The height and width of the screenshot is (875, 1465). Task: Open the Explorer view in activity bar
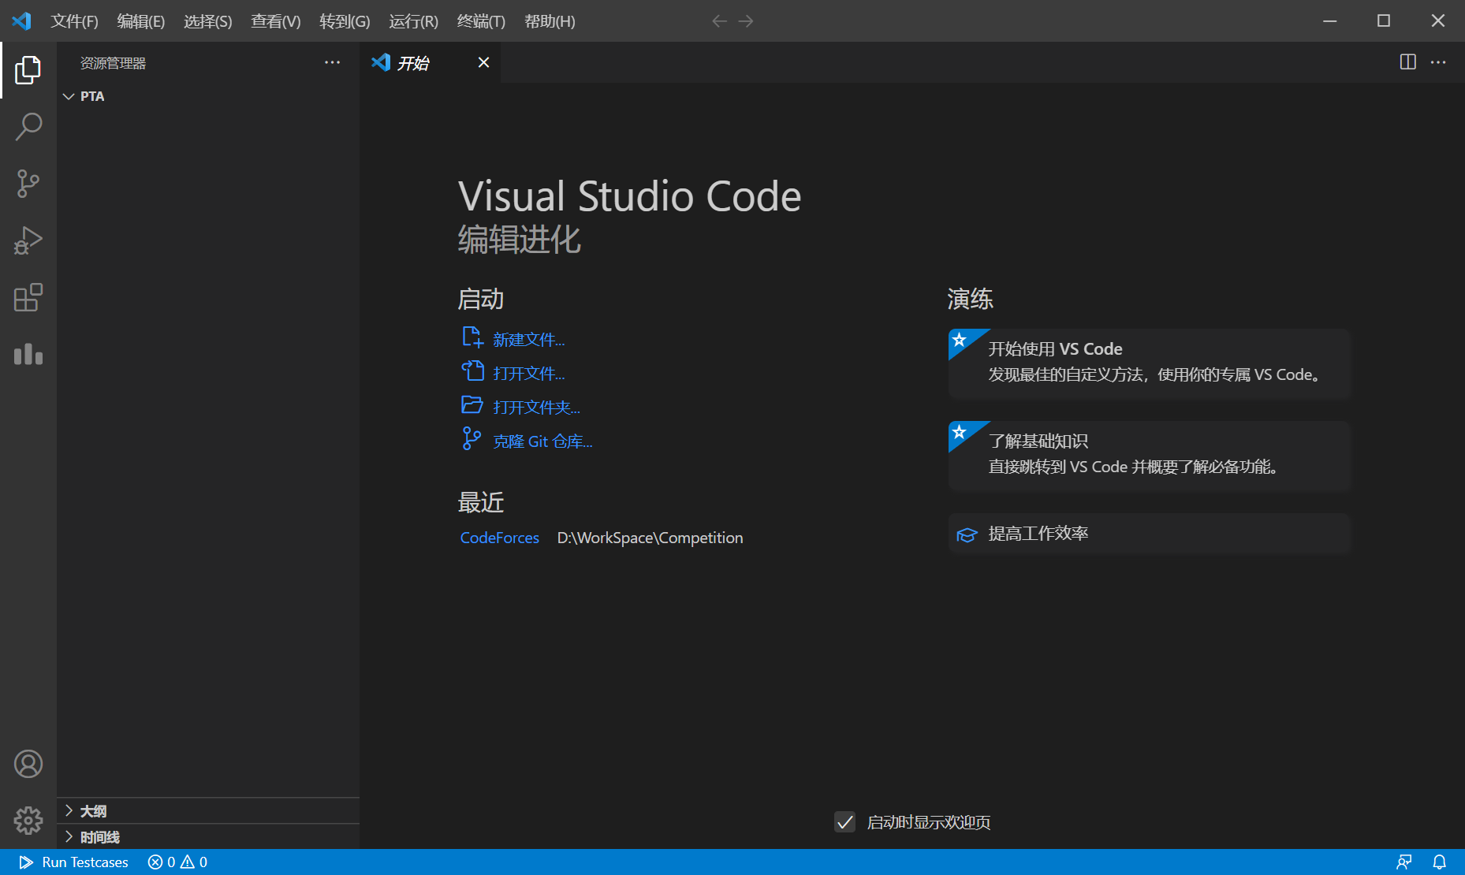28,70
